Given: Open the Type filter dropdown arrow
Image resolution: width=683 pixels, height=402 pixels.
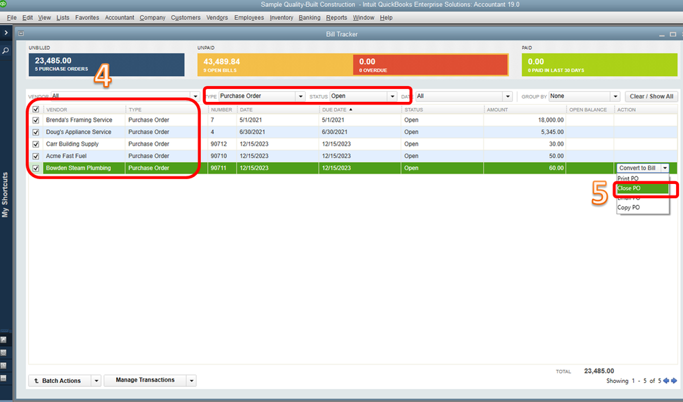Looking at the screenshot, I should (x=300, y=96).
